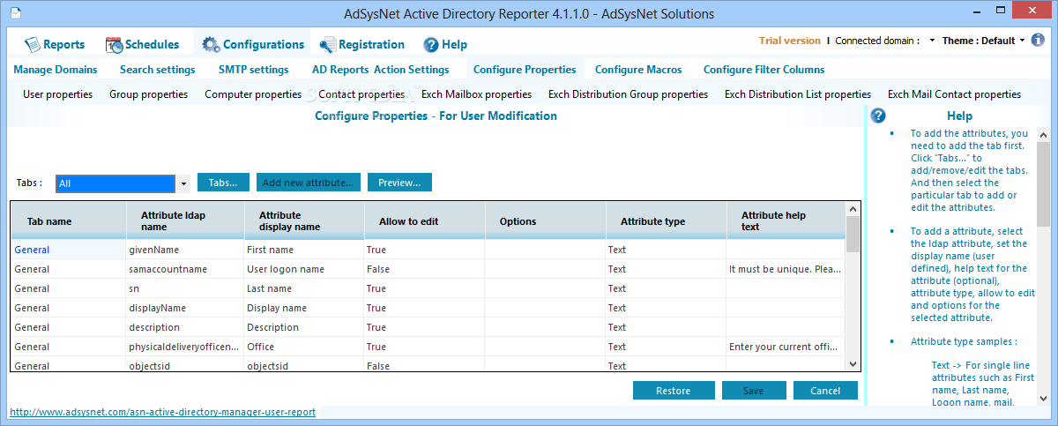Select Exch Distribution List properties sub-tab
Viewport: 1058px width, 426px height.
coord(798,93)
